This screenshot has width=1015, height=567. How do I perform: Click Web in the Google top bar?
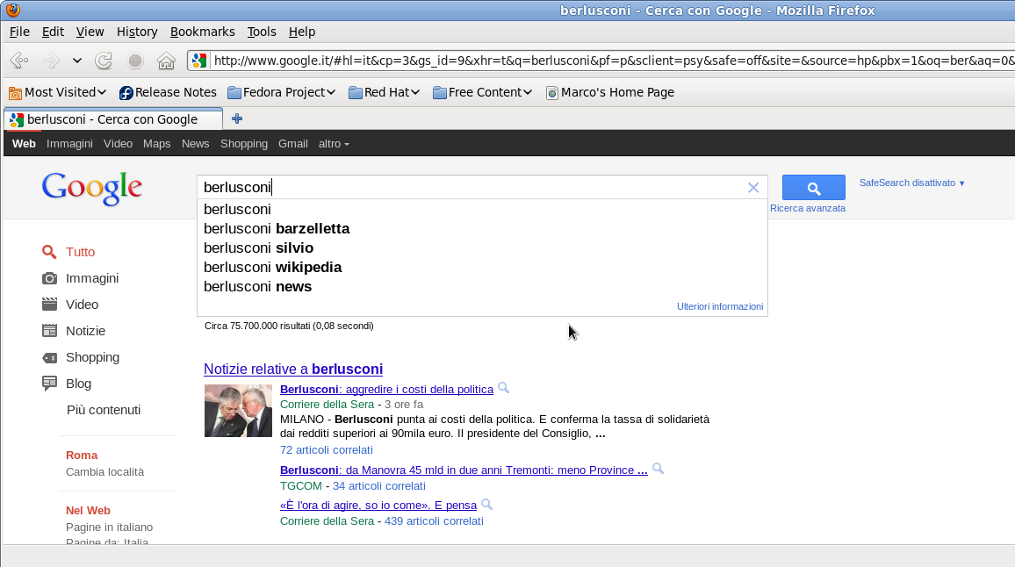tap(24, 144)
